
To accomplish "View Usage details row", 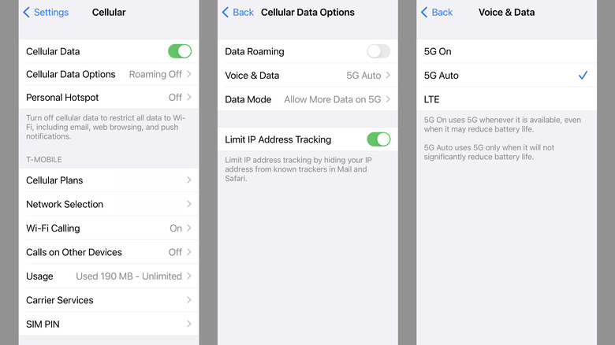I will pos(108,276).
